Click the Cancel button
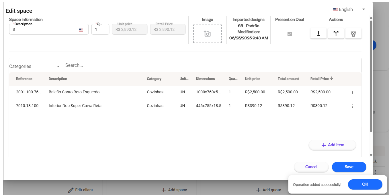Image resolution: width=389 pixels, height=195 pixels. [311, 167]
